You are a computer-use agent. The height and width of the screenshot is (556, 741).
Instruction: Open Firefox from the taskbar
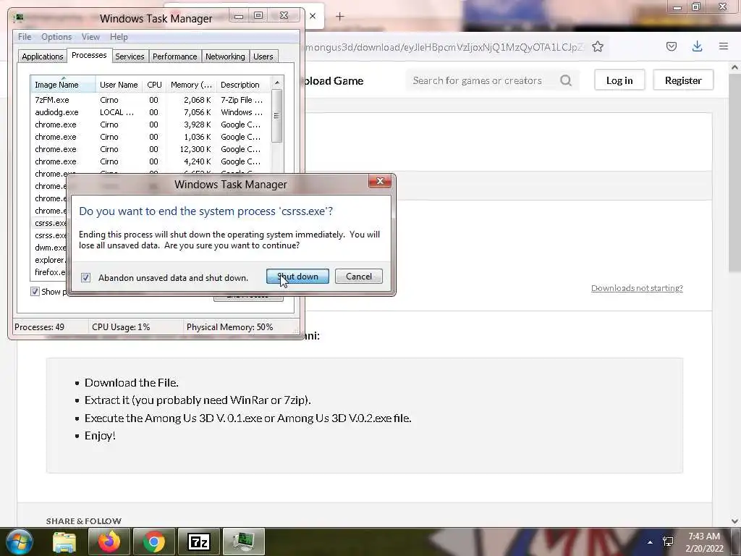pyautogui.click(x=109, y=542)
